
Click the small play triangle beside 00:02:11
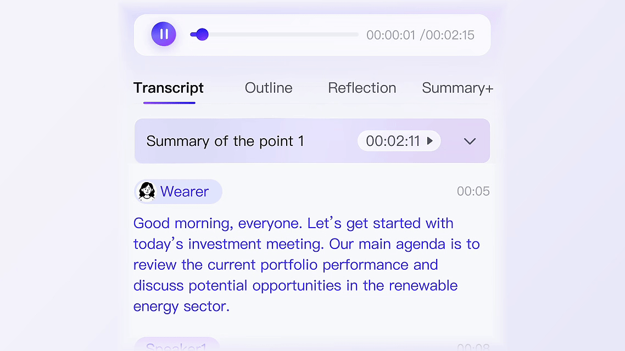429,141
